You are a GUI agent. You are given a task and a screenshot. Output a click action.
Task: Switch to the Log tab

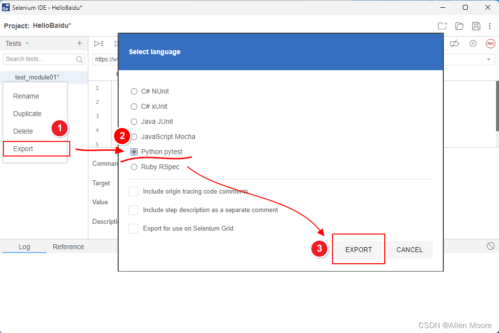pyautogui.click(x=24, y=247)
